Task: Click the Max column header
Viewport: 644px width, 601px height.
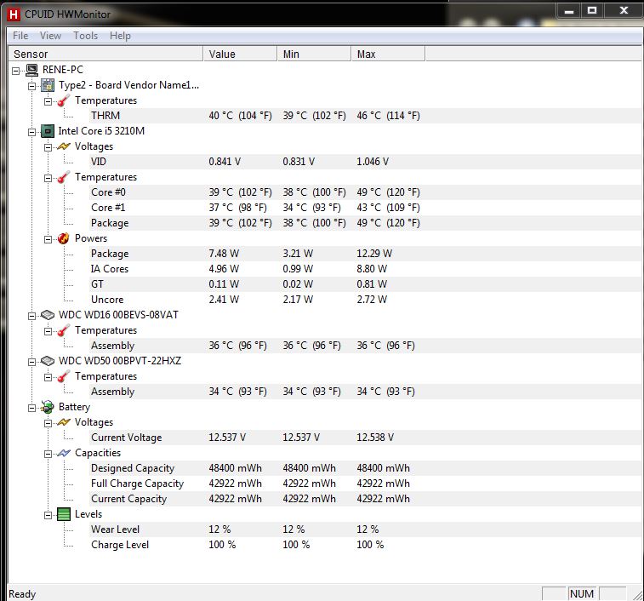Action: click(x=388, y=54)
